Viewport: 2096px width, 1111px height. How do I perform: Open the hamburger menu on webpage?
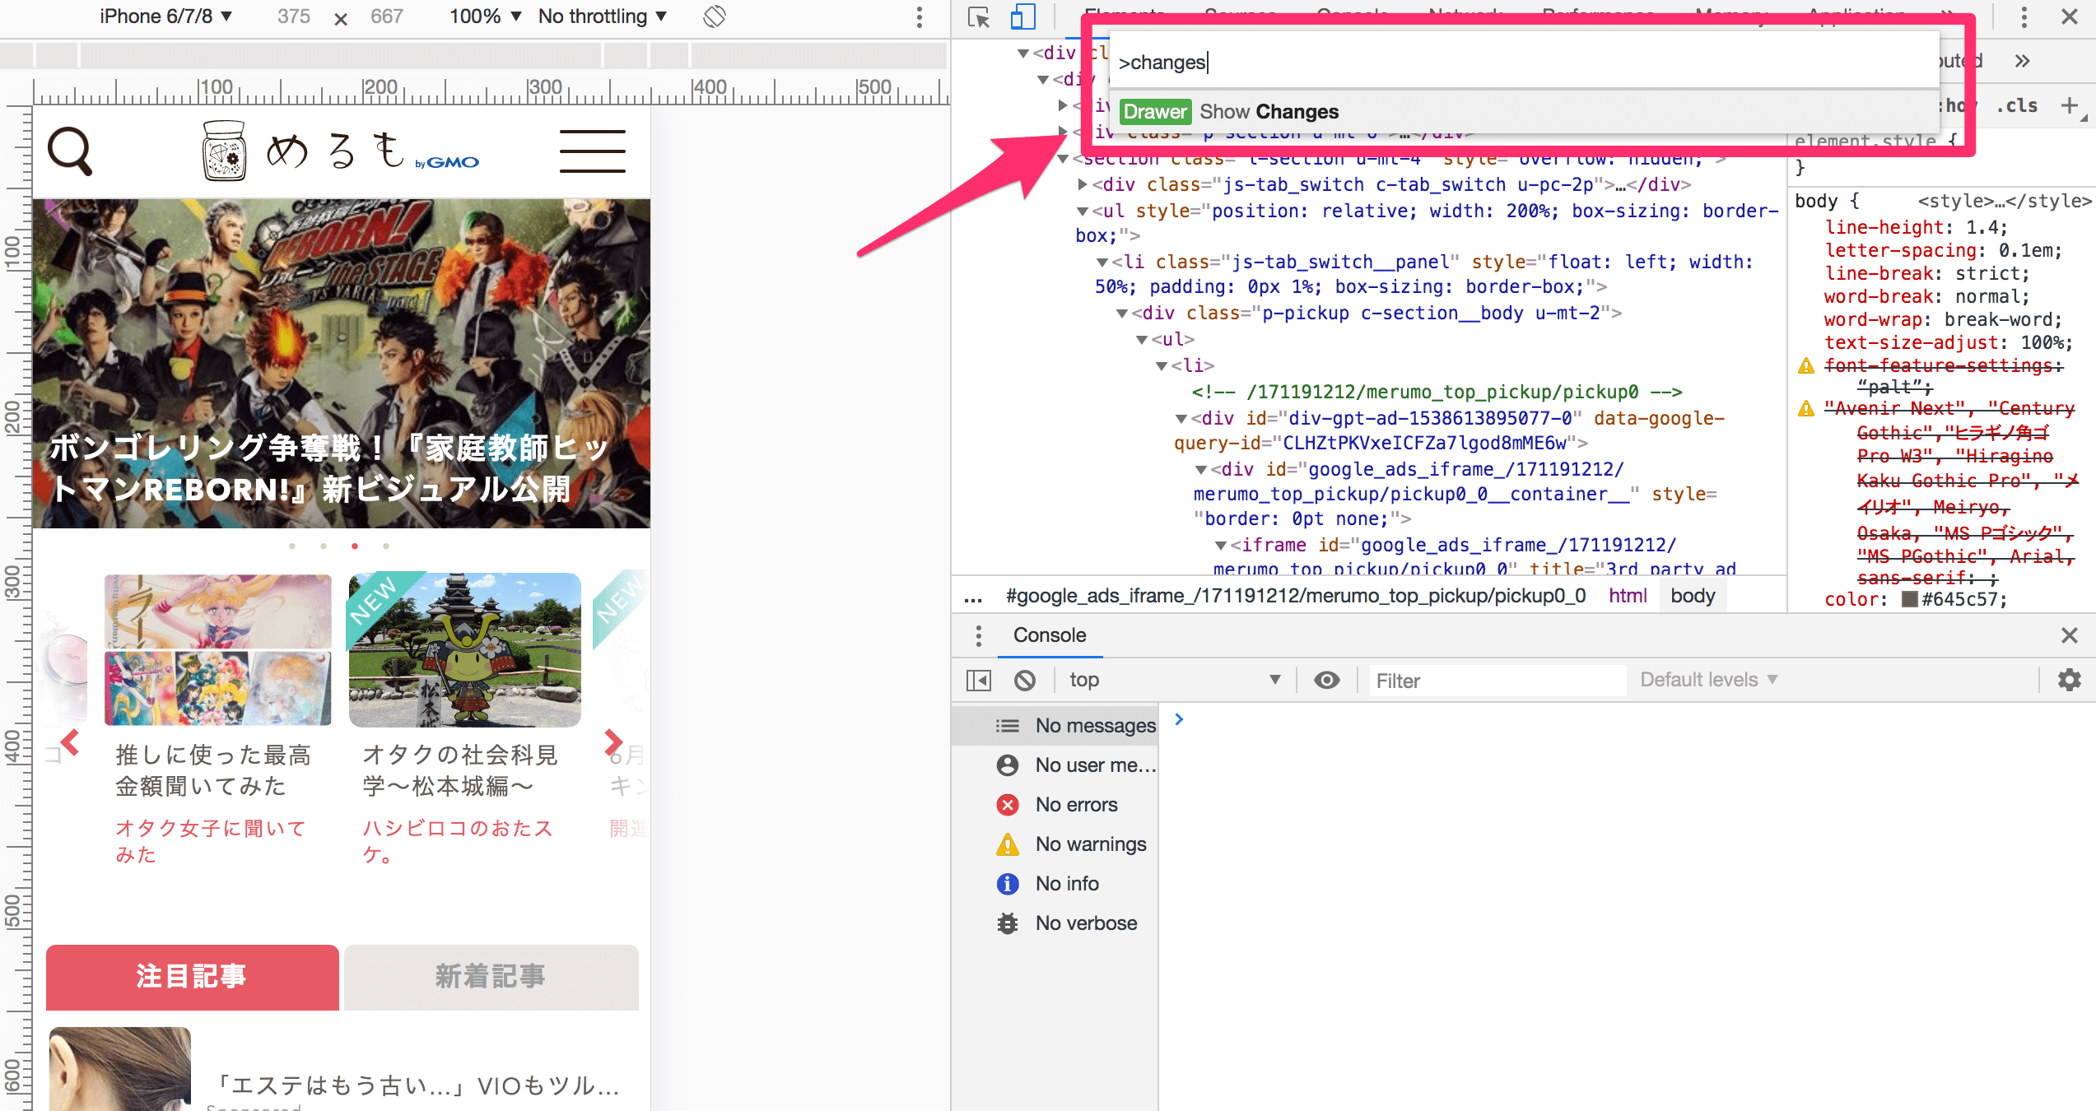click(592, 151)
